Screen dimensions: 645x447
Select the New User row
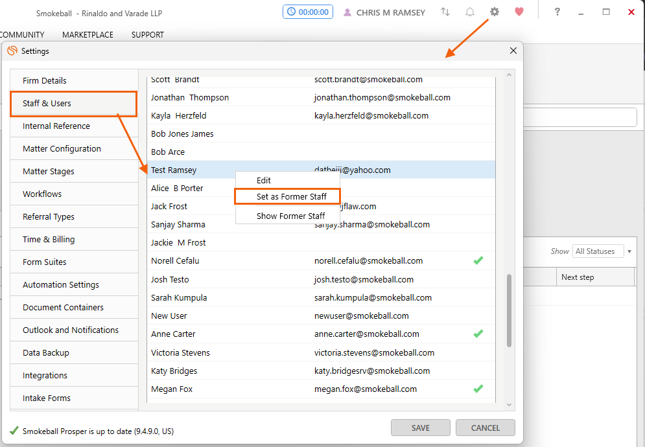(322, 315)
